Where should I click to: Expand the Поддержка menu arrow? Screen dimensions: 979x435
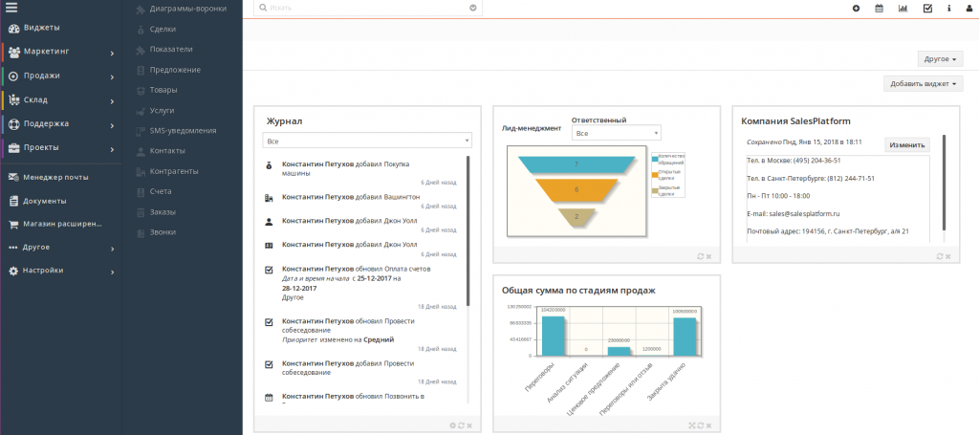tap(113, 125)
